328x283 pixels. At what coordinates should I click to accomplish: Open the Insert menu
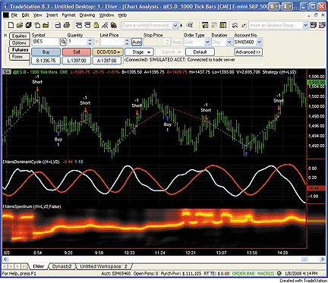(52, 15)
